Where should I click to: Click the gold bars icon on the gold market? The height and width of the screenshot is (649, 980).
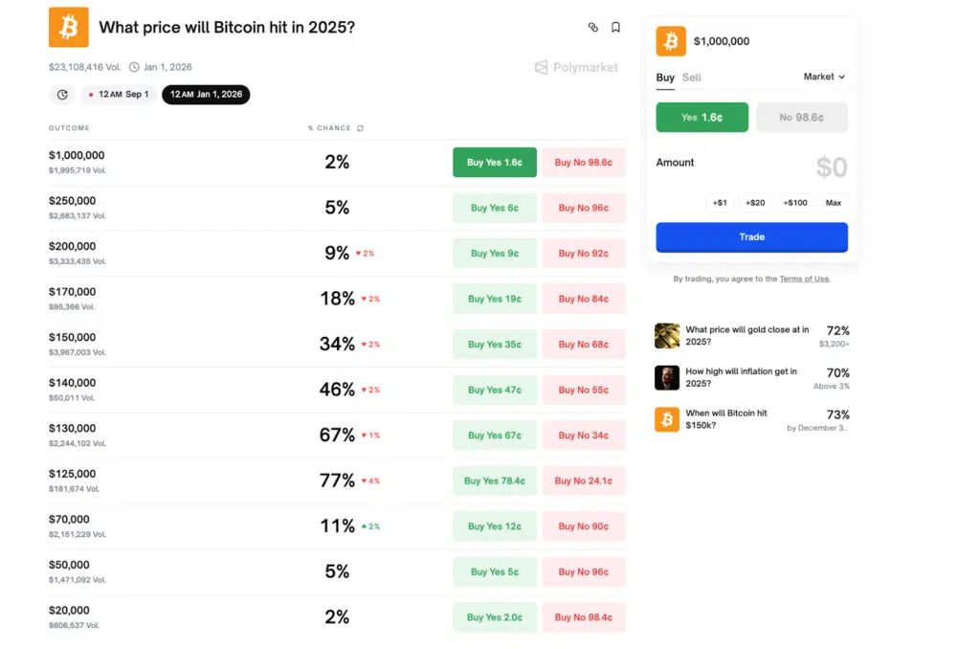click(667, 335)
